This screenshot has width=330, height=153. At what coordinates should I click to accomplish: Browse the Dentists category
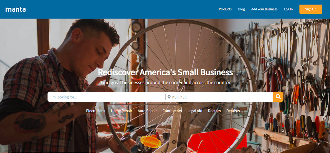tap(233, 111)
